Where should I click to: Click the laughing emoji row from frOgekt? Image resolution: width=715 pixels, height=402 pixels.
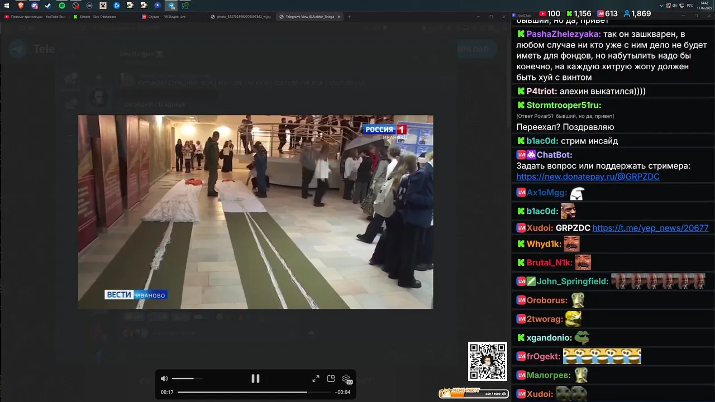coord(602,356)
